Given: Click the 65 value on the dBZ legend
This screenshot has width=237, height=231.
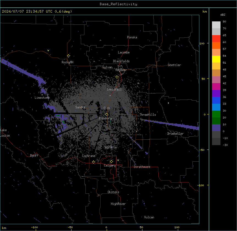Looking at the screenshot, I should 224,35.
